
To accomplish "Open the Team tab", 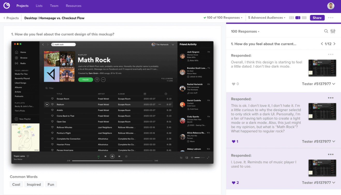I will pyautogui.click(x=54, y=6).
